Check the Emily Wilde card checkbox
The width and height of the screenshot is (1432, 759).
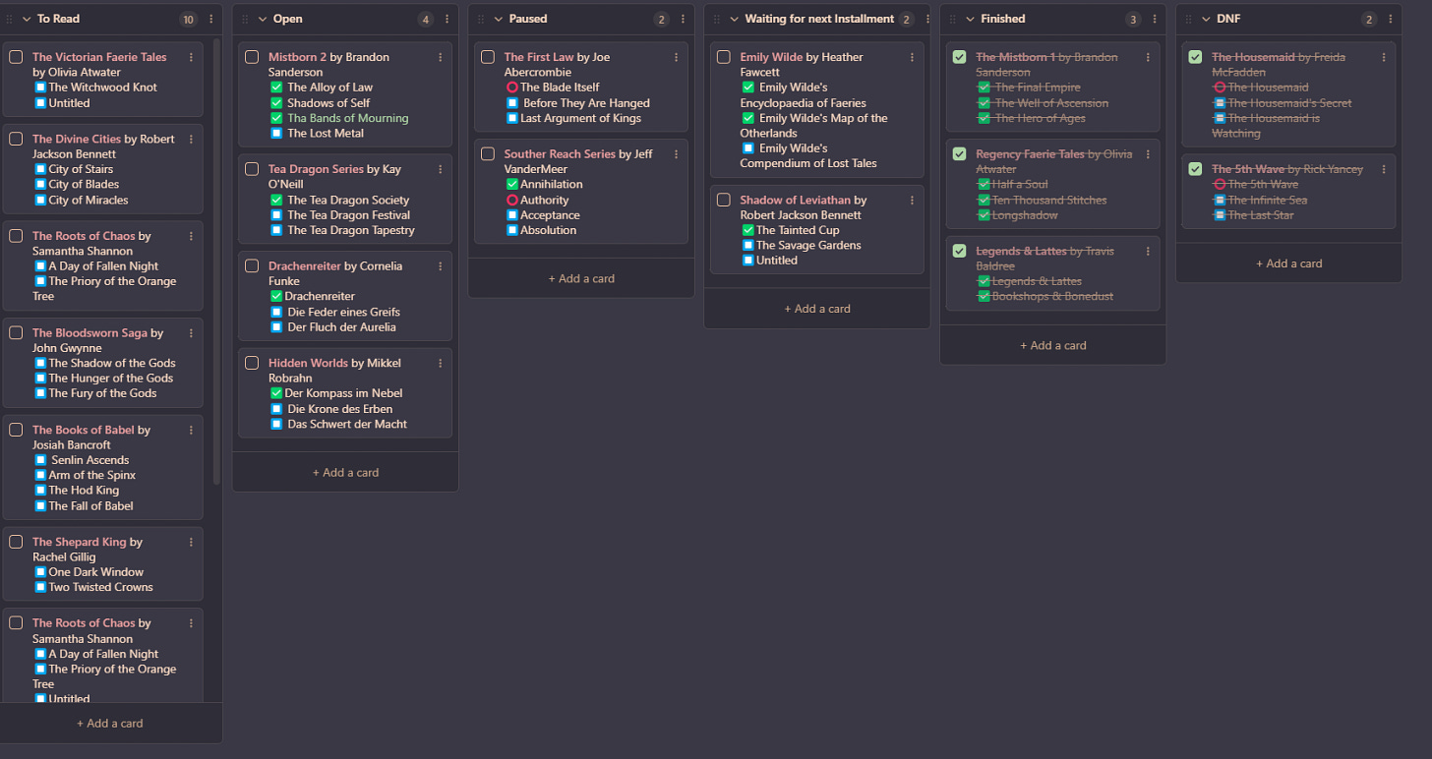click(x=724, y=57)
